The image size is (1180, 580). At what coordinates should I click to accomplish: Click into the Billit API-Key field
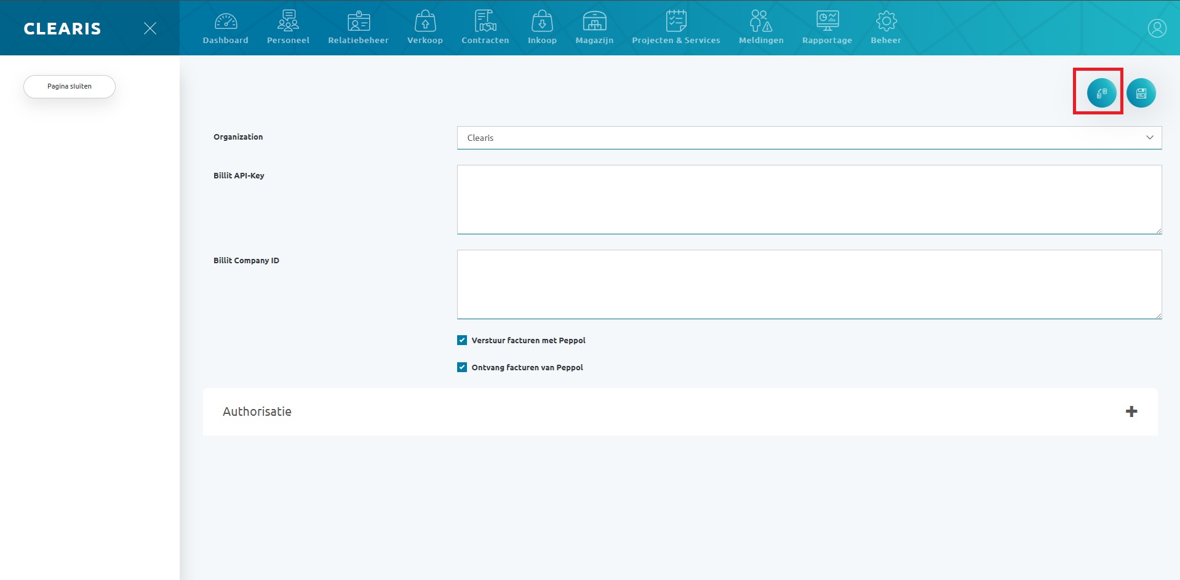pos(808,199)
